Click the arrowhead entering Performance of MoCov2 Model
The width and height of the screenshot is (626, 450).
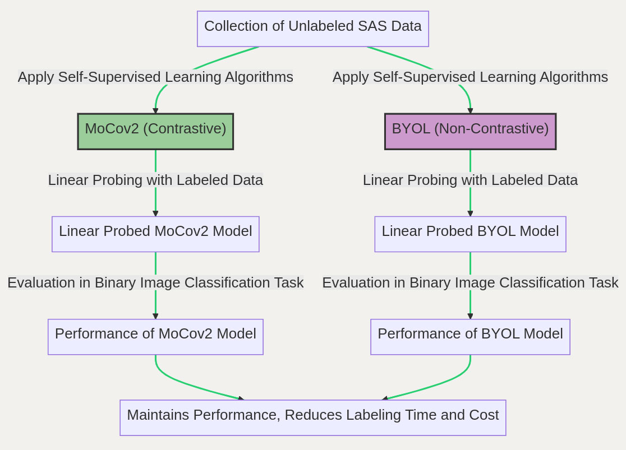pyautogui.click(x=155, y=316)
